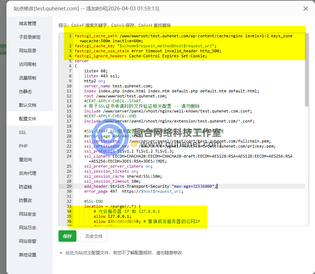Open the PHP tab

23,146
